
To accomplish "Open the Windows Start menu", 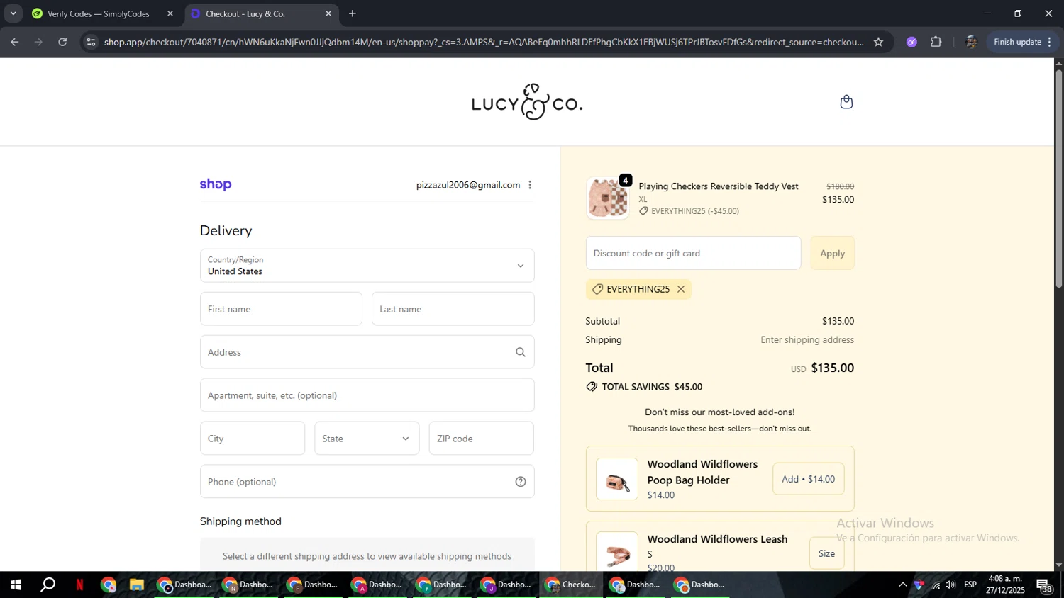I will pos(16,585).
